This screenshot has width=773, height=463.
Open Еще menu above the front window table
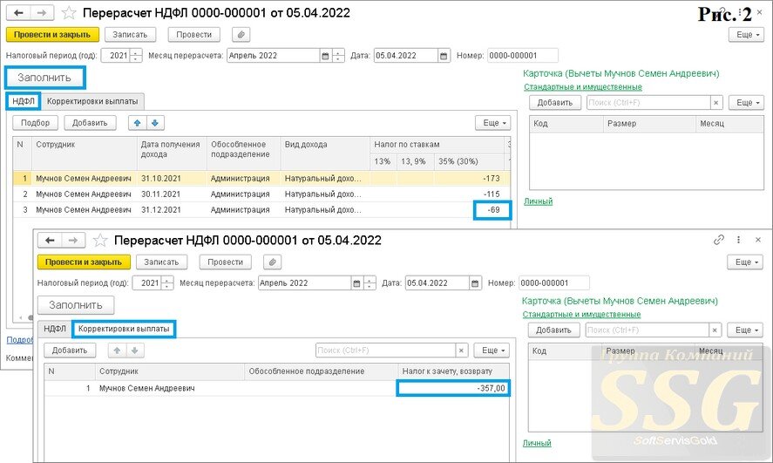click(492, 351)
